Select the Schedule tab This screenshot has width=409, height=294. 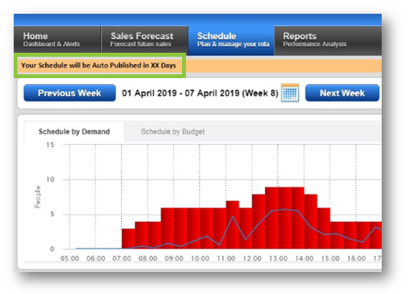pos(231,40)
